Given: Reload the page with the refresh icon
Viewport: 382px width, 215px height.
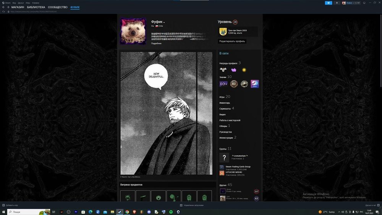Looking at the screenshot, I should click(3, 11).
